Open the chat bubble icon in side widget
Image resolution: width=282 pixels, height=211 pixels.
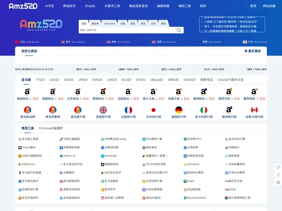click(278, 167)
